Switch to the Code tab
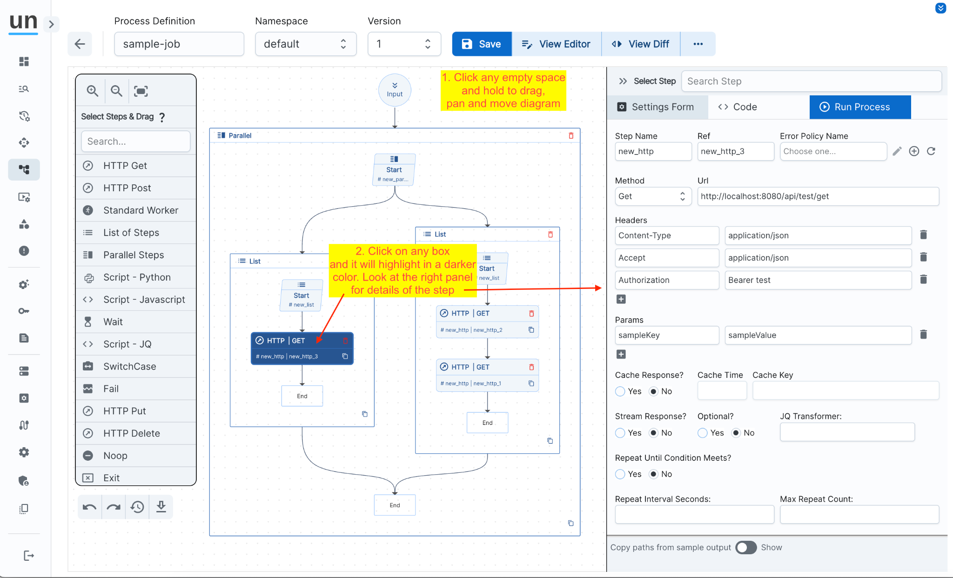The image size is (953, 578). [x=738, y=107]
